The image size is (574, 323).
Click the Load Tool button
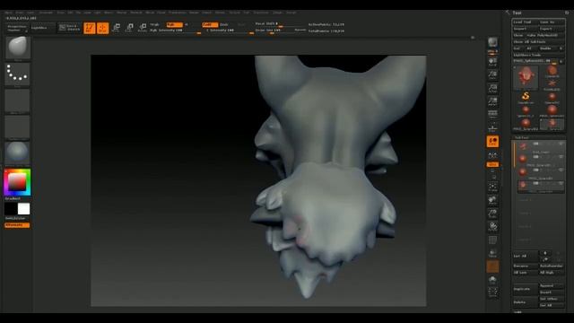pyautogui.click(x=526, y=22)
